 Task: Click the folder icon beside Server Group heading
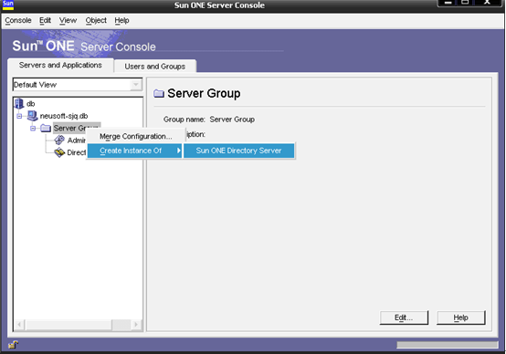[x=159, y=93]
